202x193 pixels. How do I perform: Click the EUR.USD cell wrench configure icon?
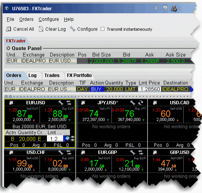[x=61, y=103]
